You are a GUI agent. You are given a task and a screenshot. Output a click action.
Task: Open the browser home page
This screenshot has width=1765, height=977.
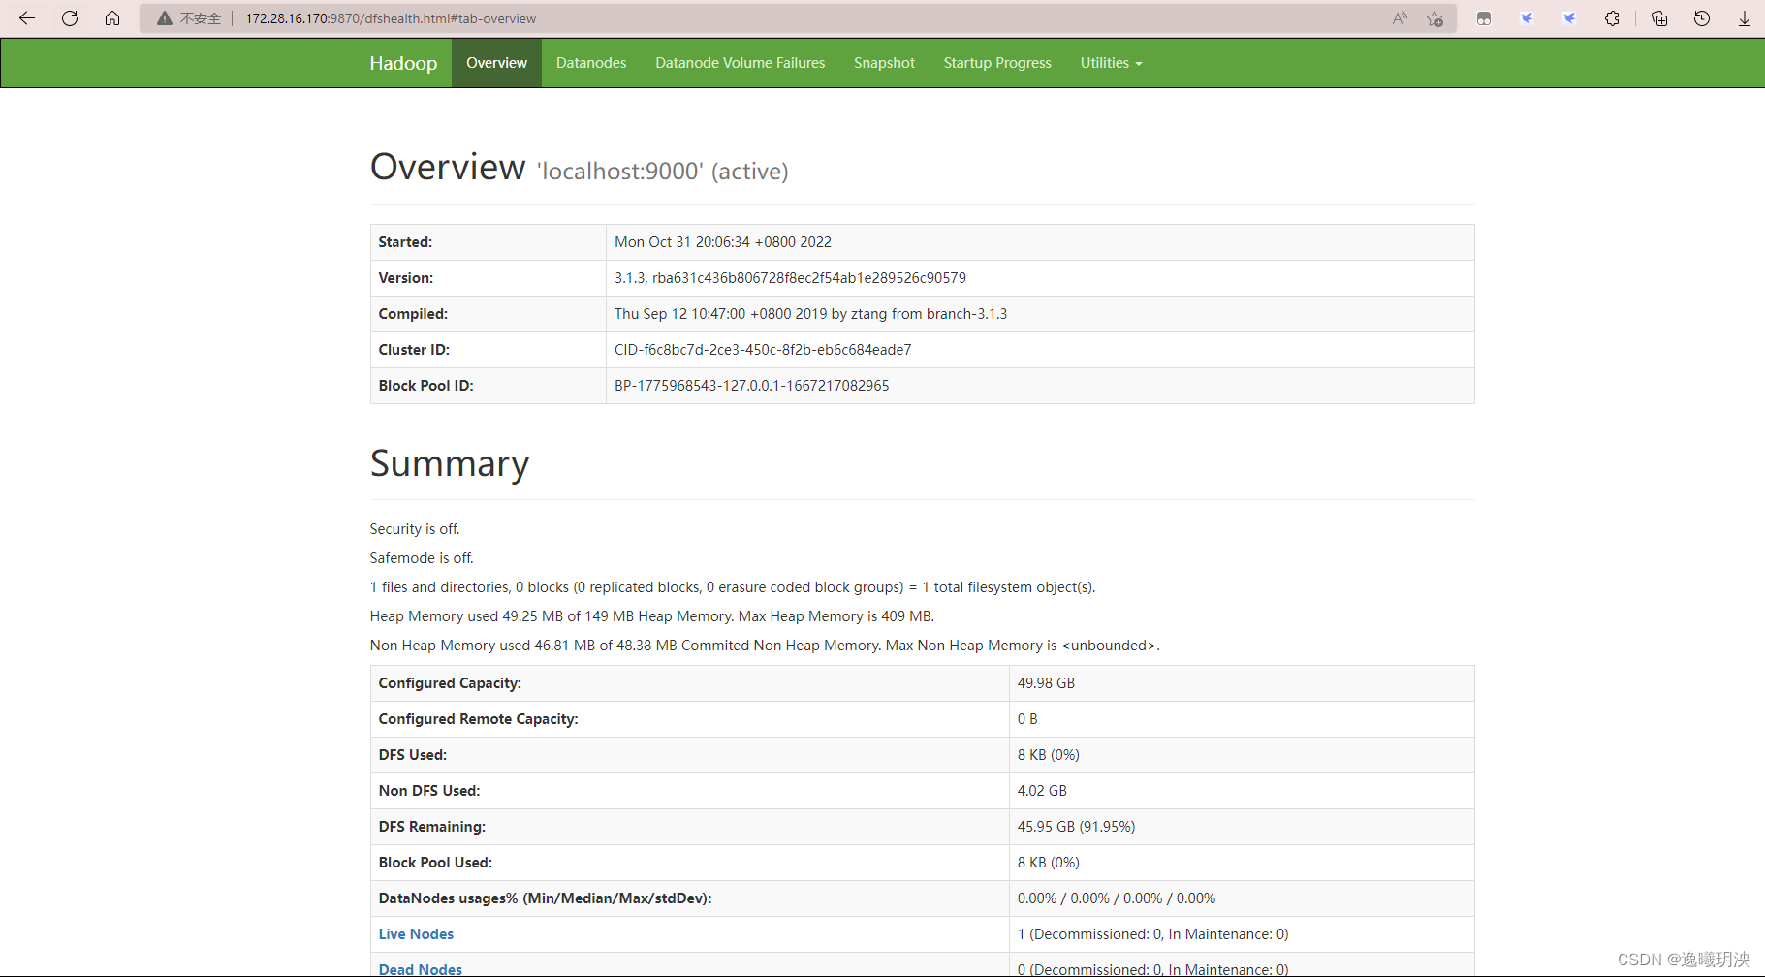[x=112, y=18]
